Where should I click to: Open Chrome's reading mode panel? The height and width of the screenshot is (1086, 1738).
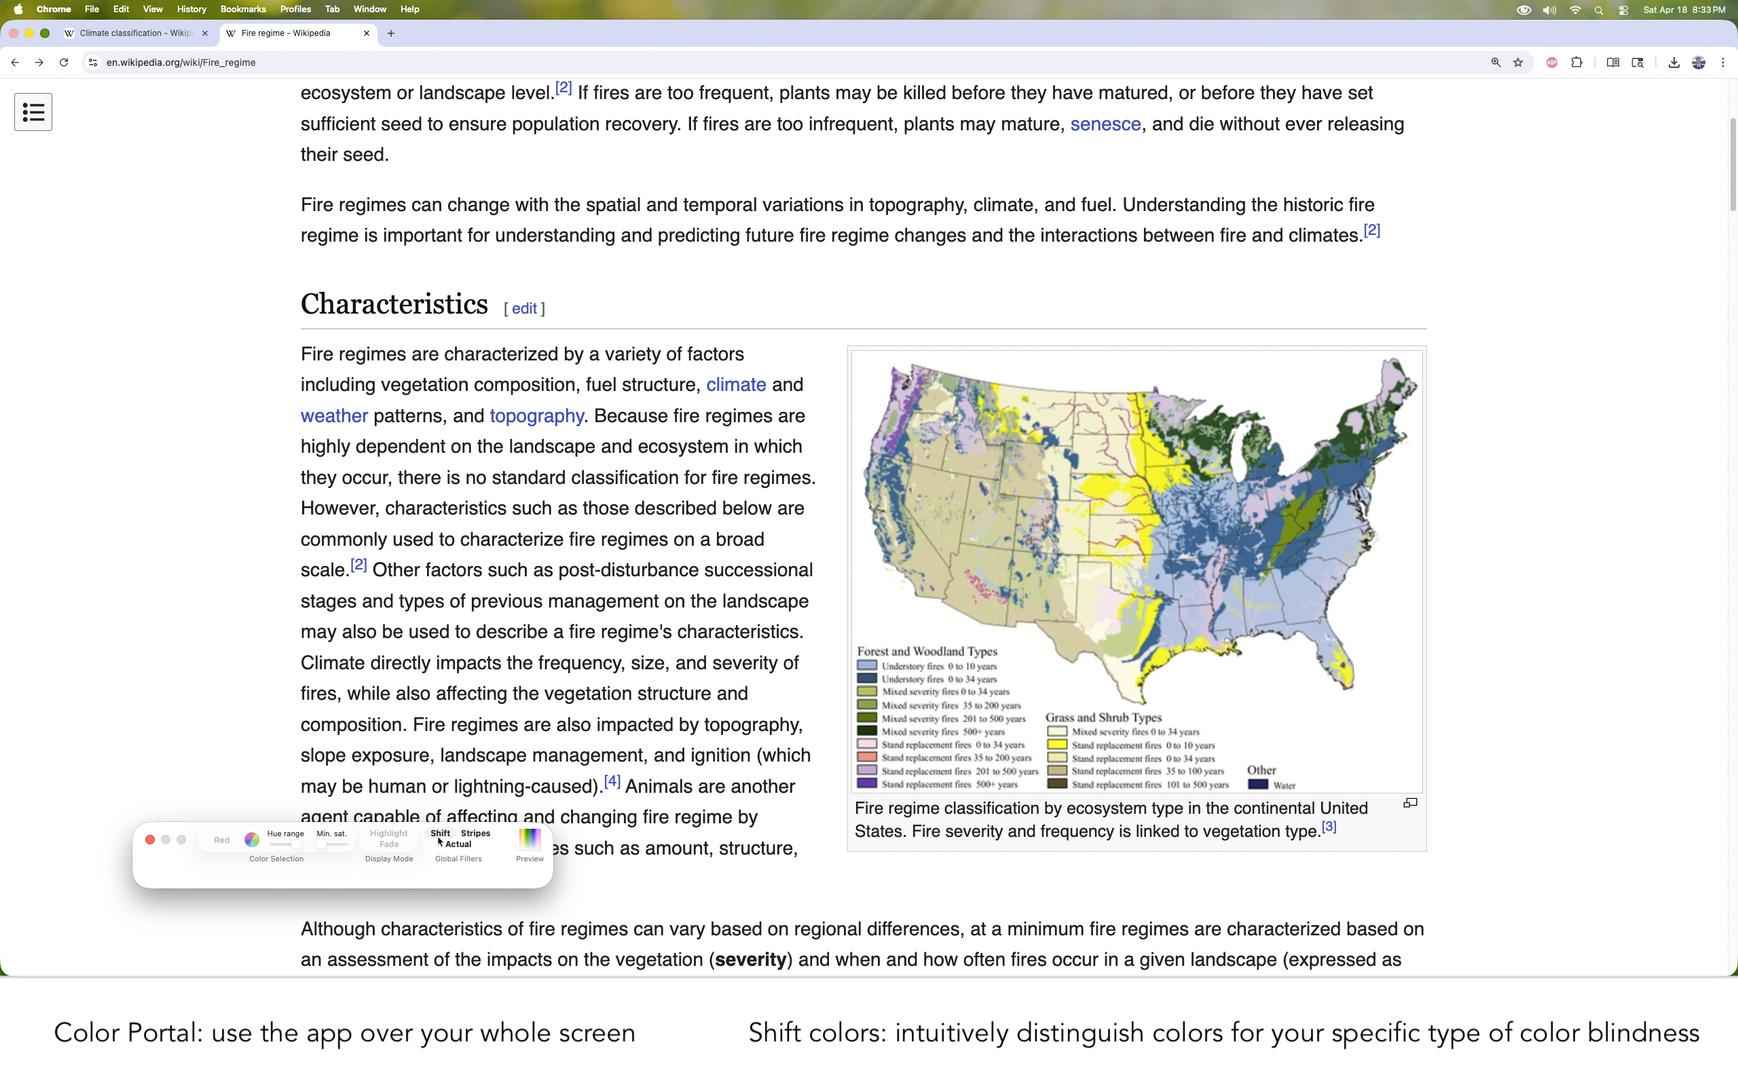point(1612,62)
